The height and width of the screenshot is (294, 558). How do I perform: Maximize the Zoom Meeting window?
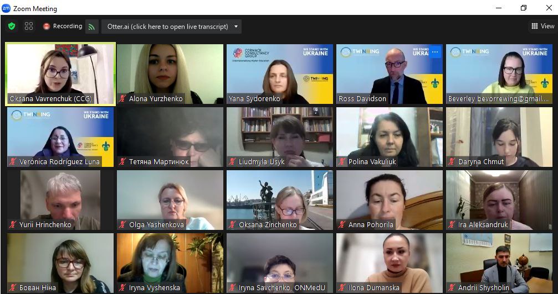[524, 8]
